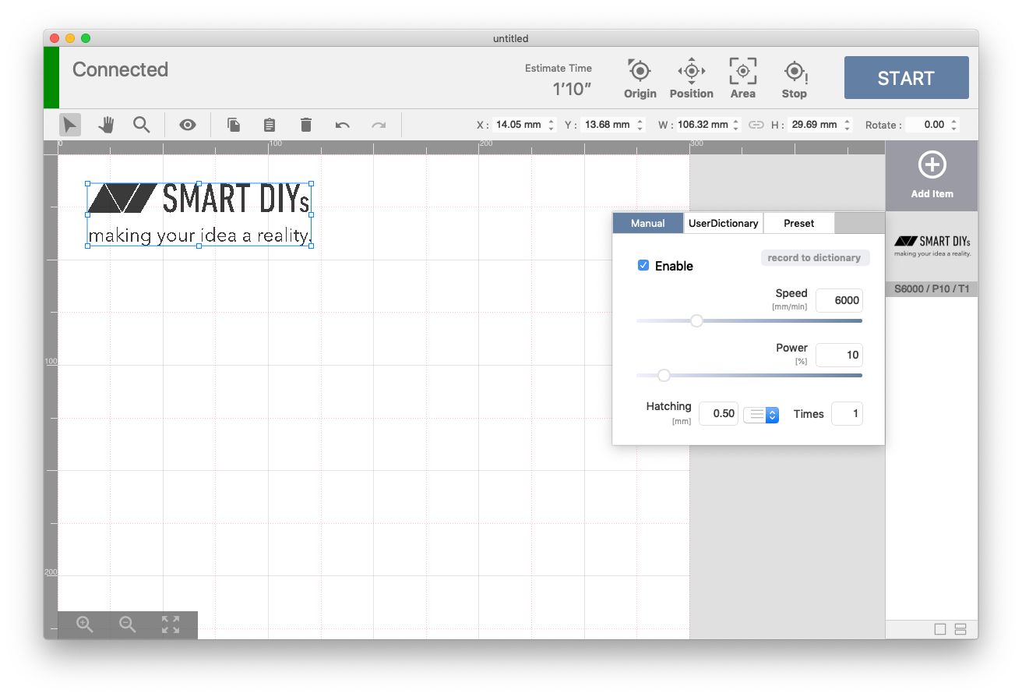Screen dimensions: 1022x697
Task: Click the H height stepper arrows
Action: pyautogui.click(x=847, y=125)
